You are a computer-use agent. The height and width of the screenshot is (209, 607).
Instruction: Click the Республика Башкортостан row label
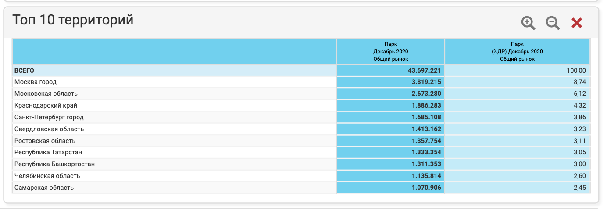click(55, 164)
